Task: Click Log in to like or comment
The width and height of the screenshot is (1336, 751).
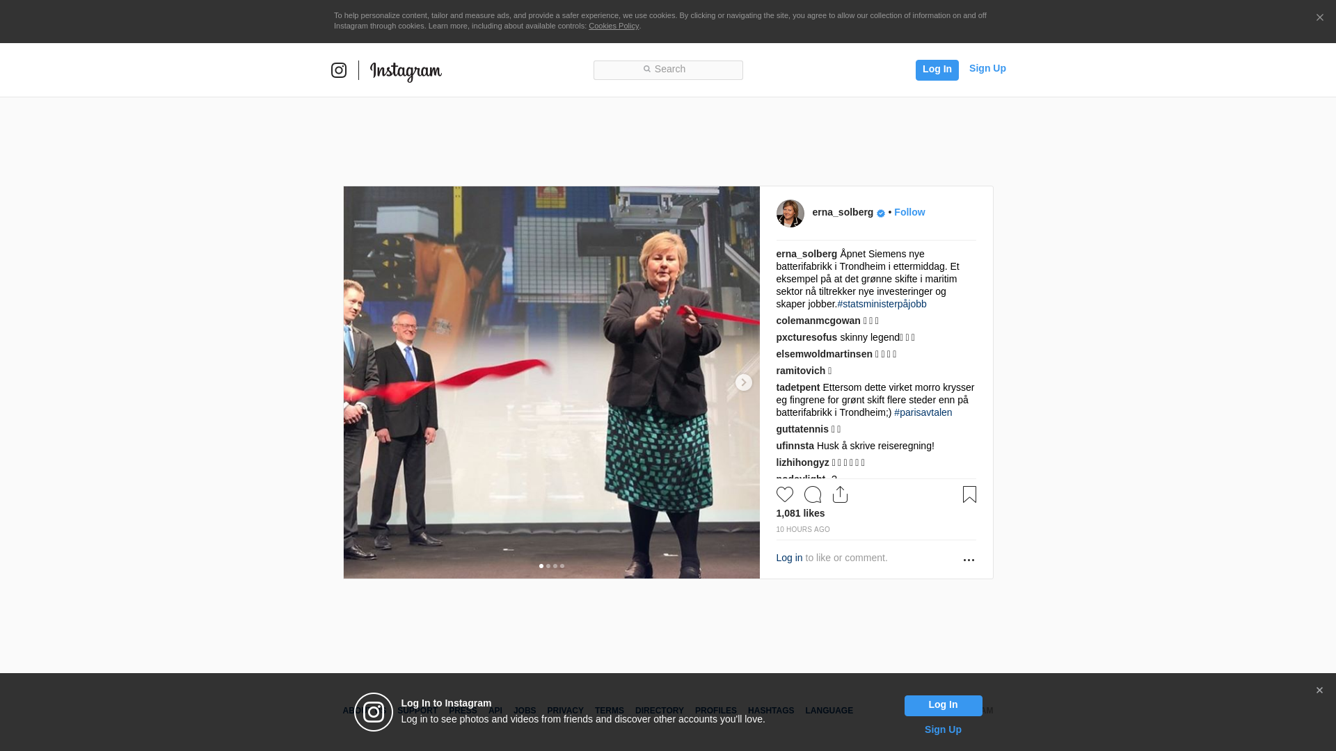Action: coord(789,558)
